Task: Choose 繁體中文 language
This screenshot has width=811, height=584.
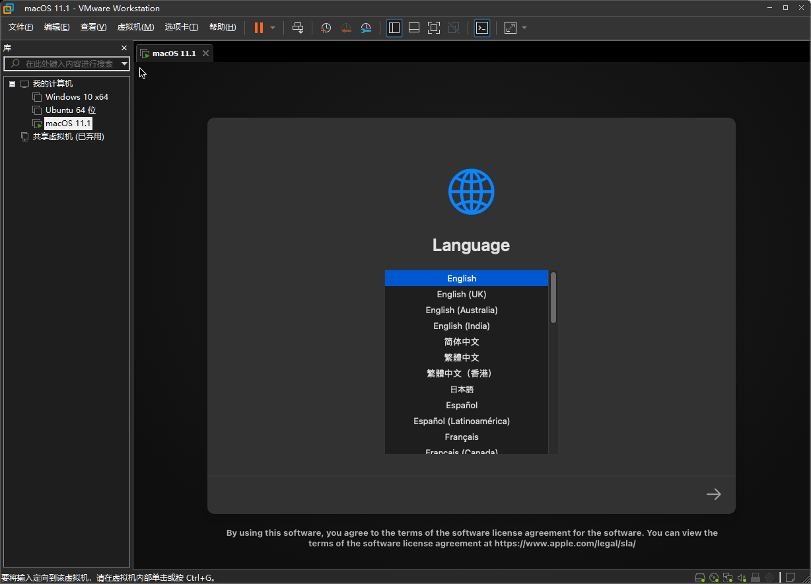Action: (x=466, y=357)
